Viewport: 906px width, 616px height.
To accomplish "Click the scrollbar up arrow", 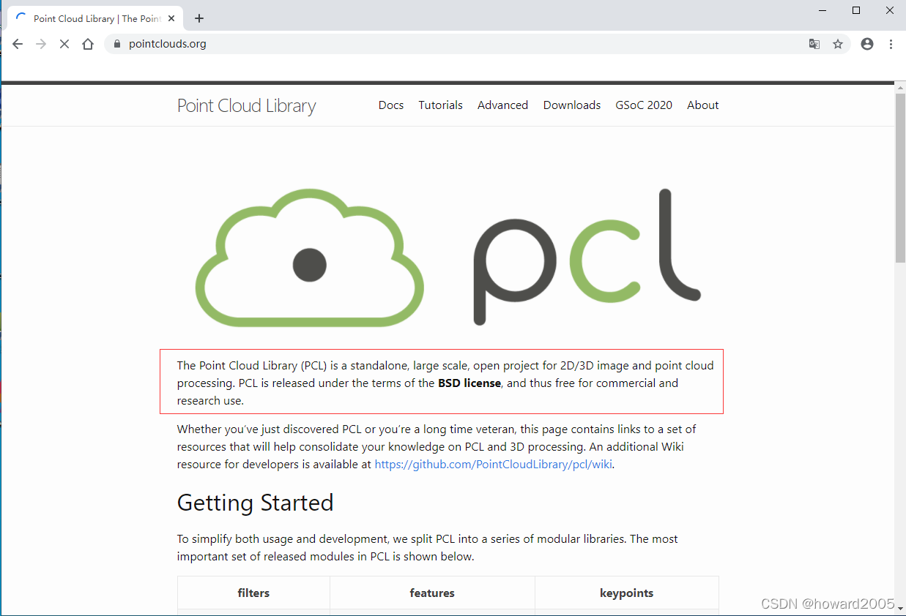I will coord(900,87).
